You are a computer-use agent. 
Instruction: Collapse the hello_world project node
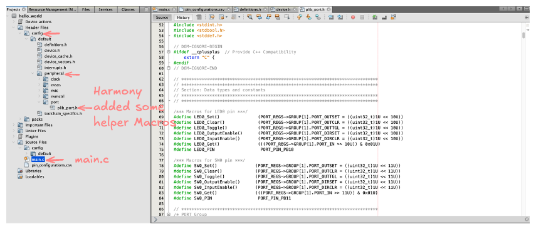8,16
